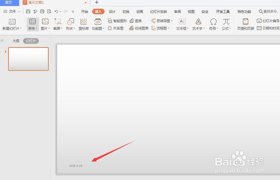Image resolution: width=280 pixels, height=180 pixels.
Task: Switch pane to 大纲 outline view
Action: (x=16, y=41)
